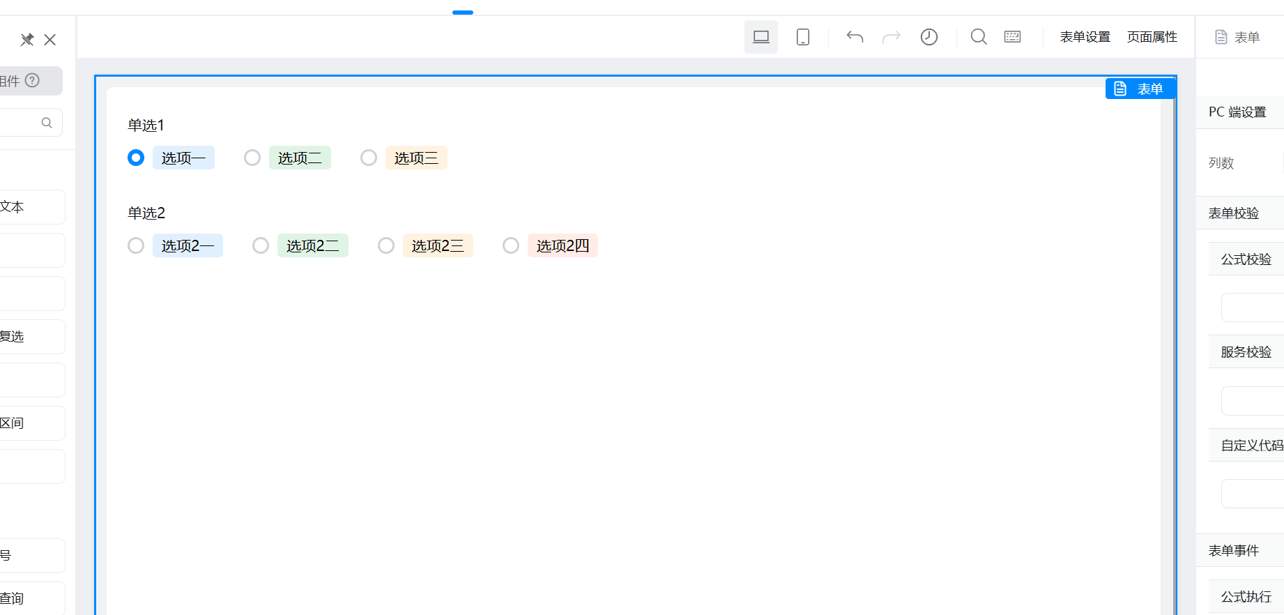
Task: Click the 复选 component card
Action: point(32,337)
